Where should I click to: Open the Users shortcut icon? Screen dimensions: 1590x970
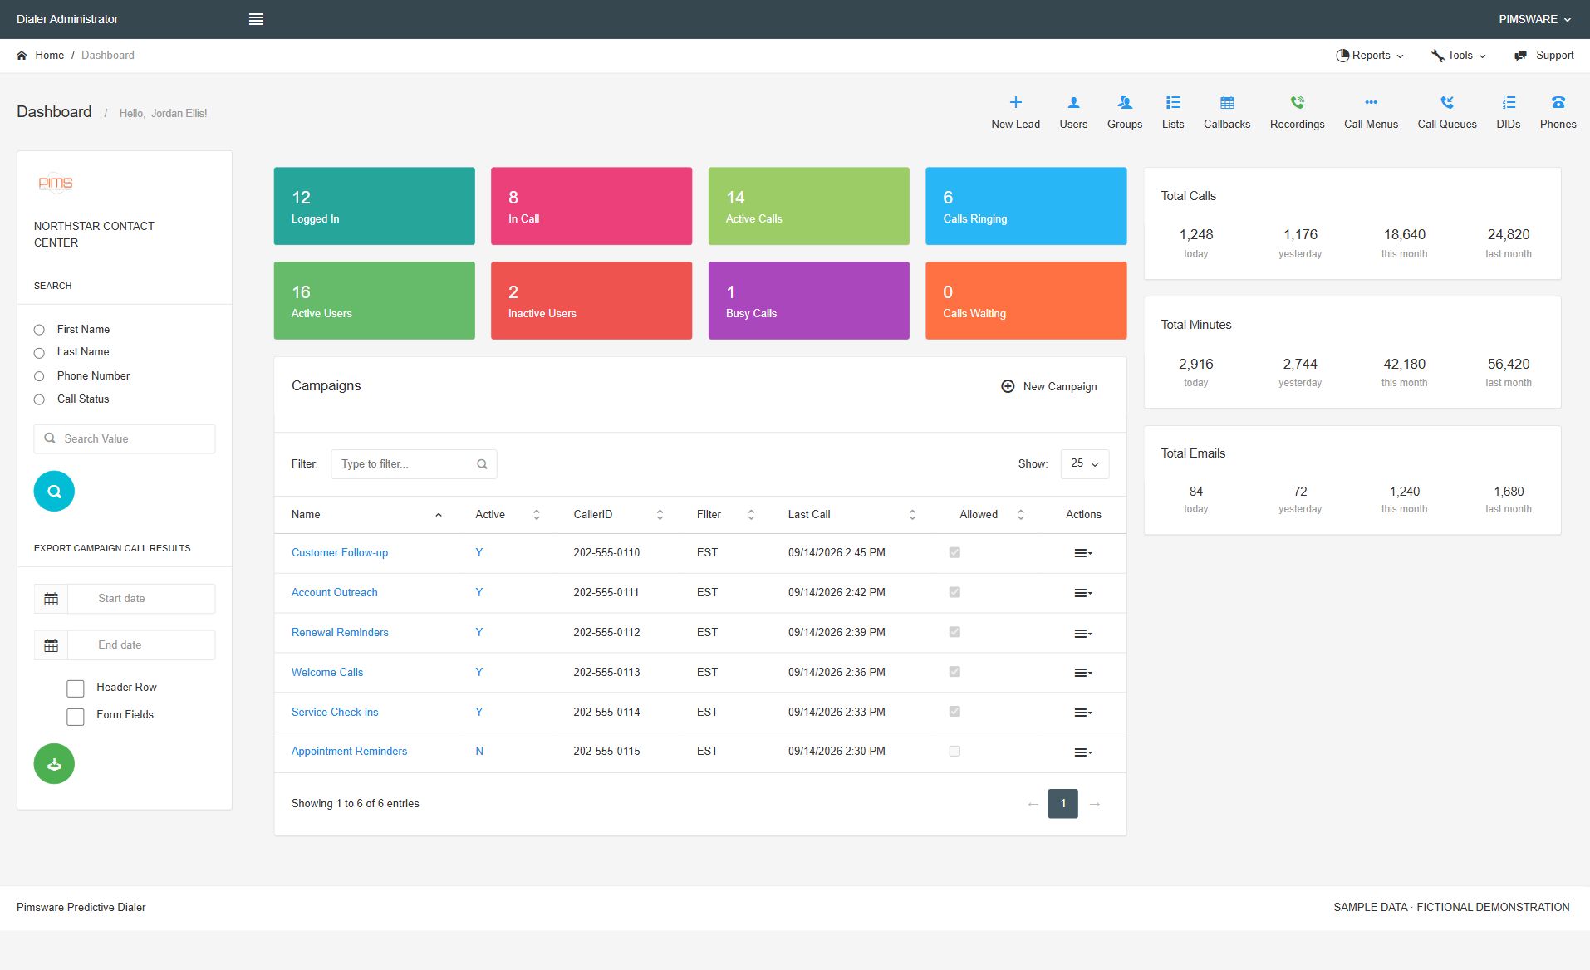1073,103
